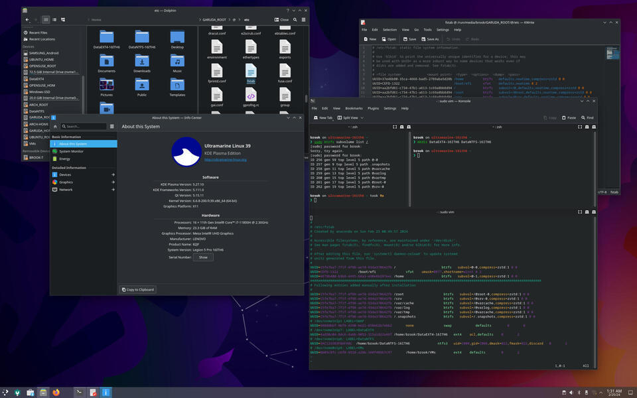
Task: Click Find in the Konsole toolbar
Action: pos(587,118)
